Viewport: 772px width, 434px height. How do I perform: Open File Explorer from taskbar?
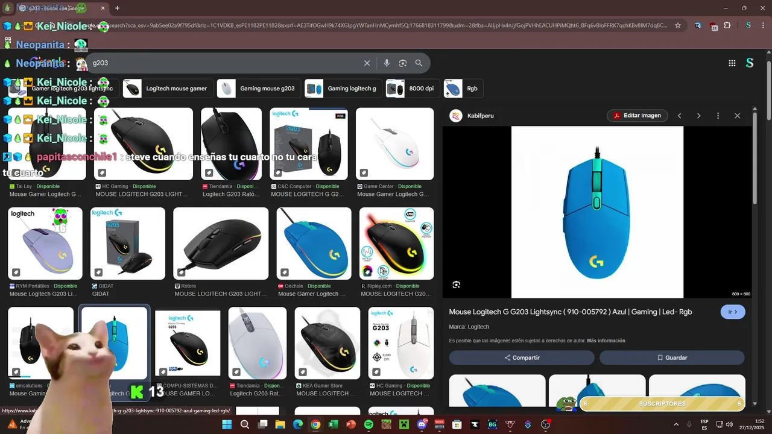[x=280, y=424]
